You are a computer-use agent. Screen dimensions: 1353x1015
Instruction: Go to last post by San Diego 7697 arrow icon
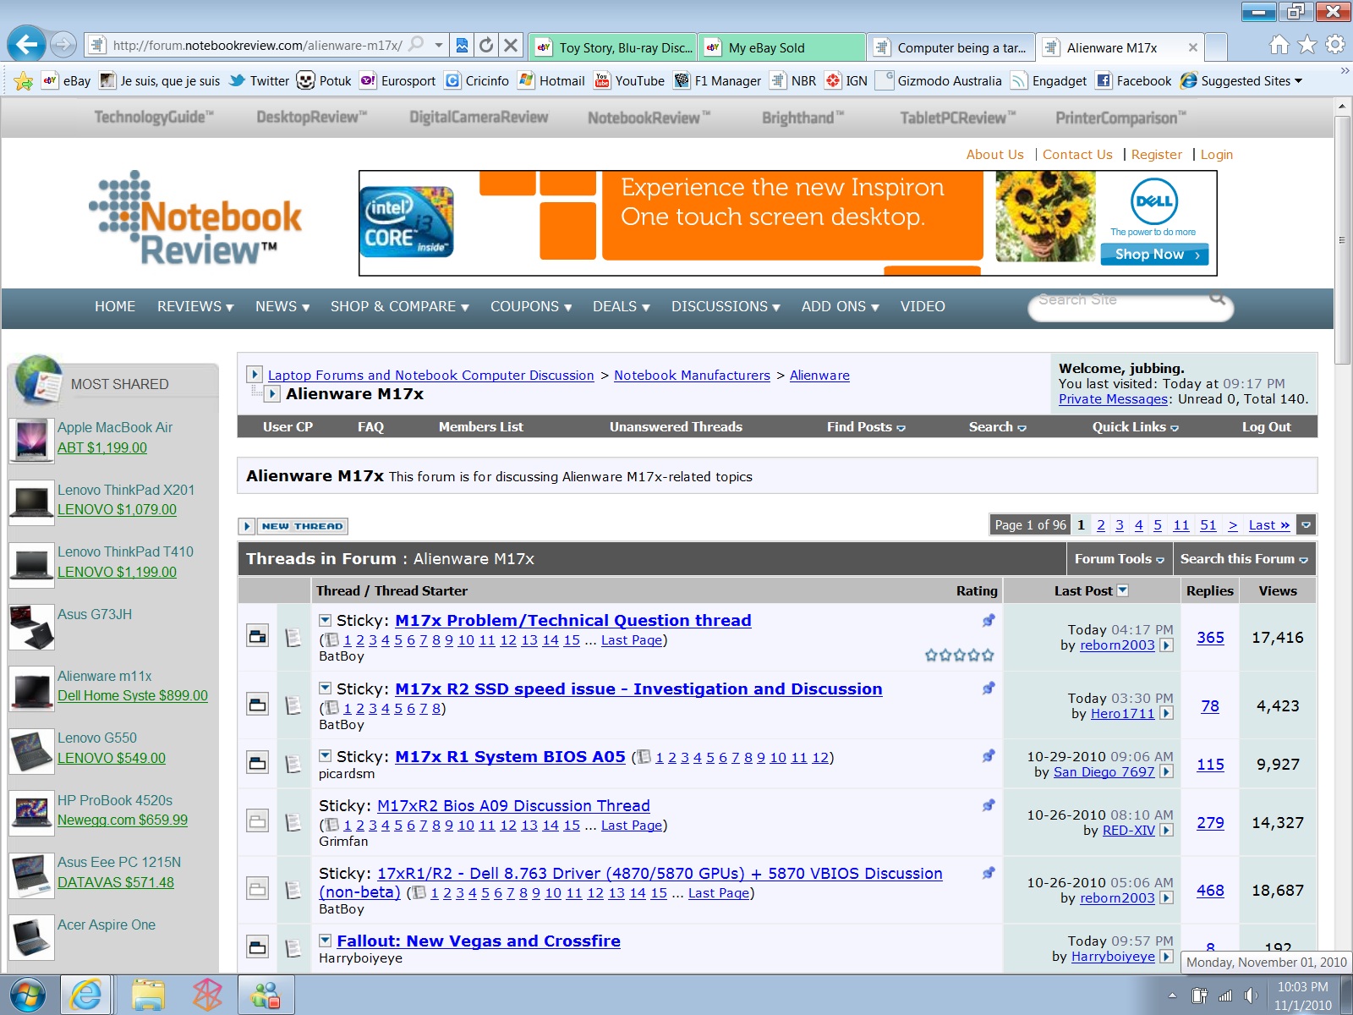tap(1167, 772)
